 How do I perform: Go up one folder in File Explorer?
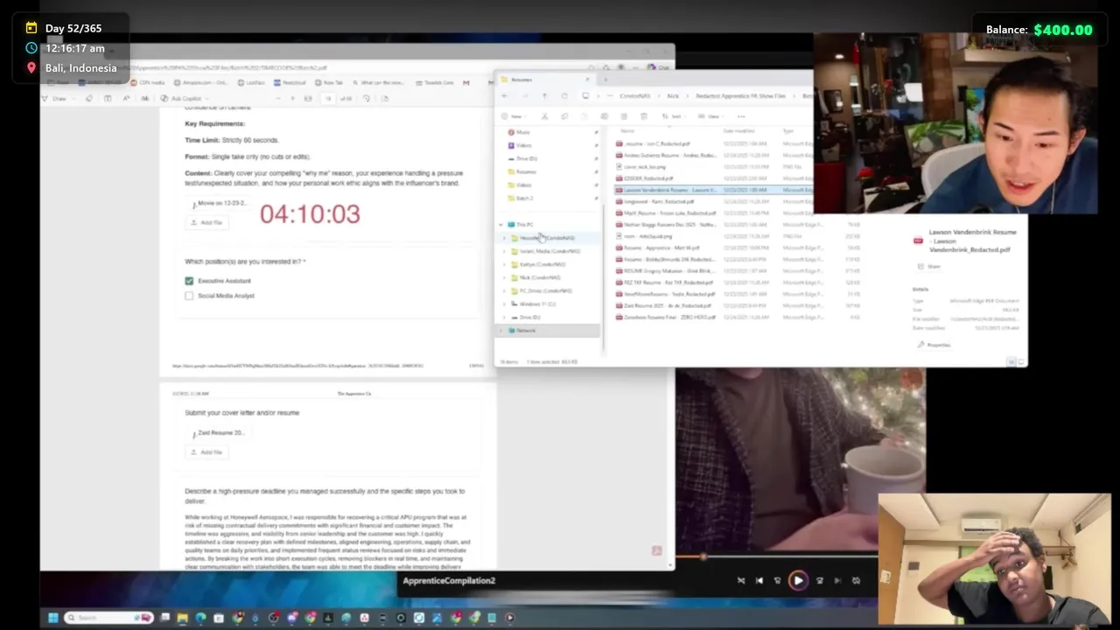tap(544, 95)
